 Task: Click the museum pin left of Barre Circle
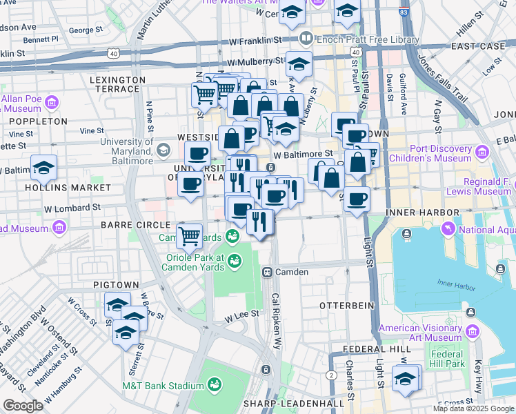click(59, 228)
